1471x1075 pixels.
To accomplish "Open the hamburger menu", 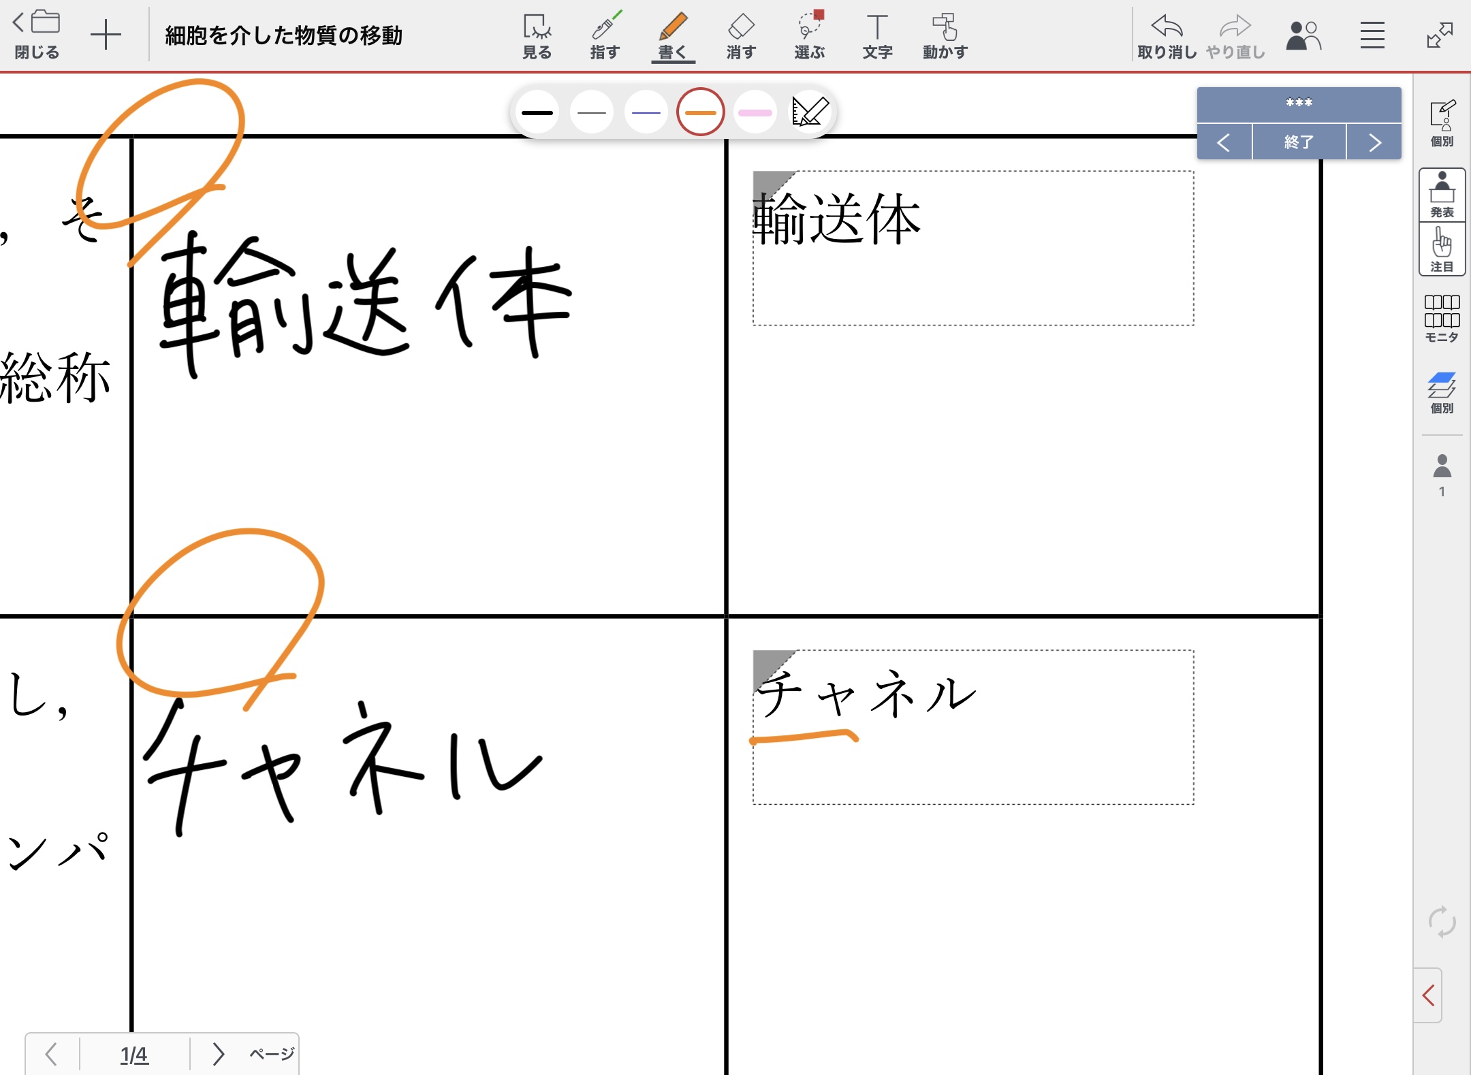I will tap(1372, 35).
